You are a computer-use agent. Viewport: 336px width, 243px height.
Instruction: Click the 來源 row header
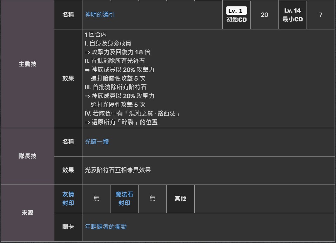click(x=27, y=213)
